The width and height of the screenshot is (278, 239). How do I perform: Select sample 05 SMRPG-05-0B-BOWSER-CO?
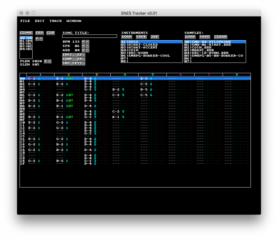click(215, 56)
